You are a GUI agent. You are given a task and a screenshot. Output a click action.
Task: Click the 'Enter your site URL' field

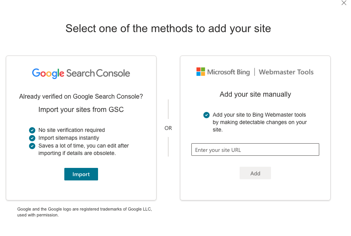coord(255,150)
